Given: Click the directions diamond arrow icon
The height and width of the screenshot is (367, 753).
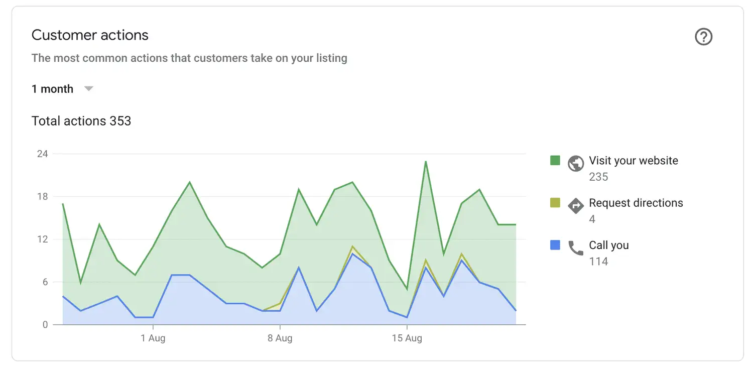Looking at the screenshot, I should coord(576,205).
